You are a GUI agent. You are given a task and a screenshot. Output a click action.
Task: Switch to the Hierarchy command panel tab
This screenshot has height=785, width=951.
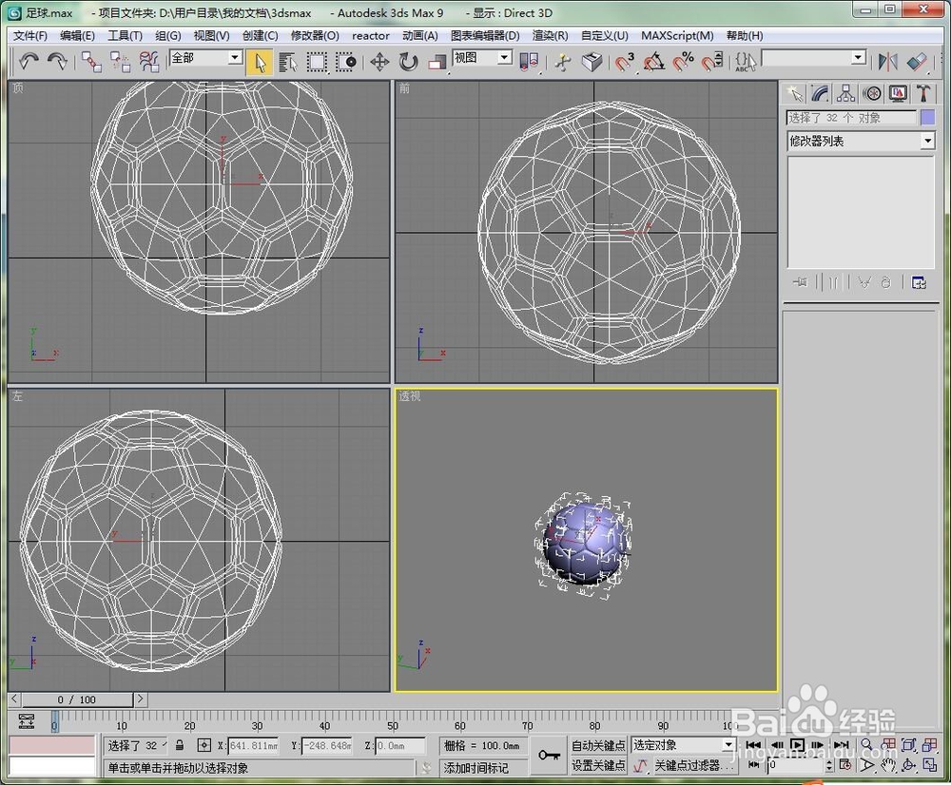pos(845,93)
